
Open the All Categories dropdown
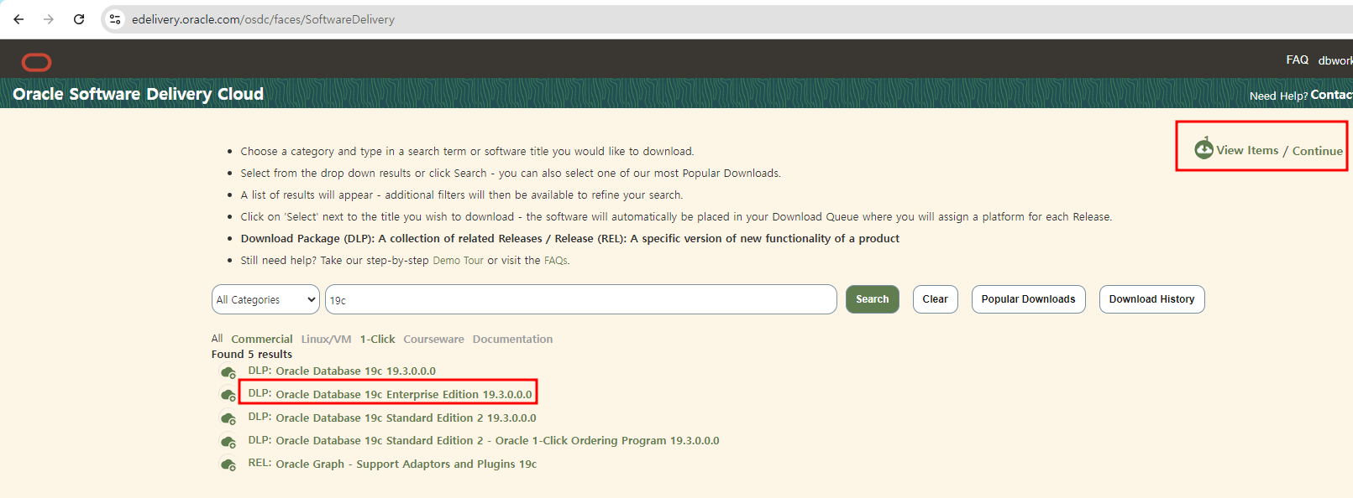(265, 299)
